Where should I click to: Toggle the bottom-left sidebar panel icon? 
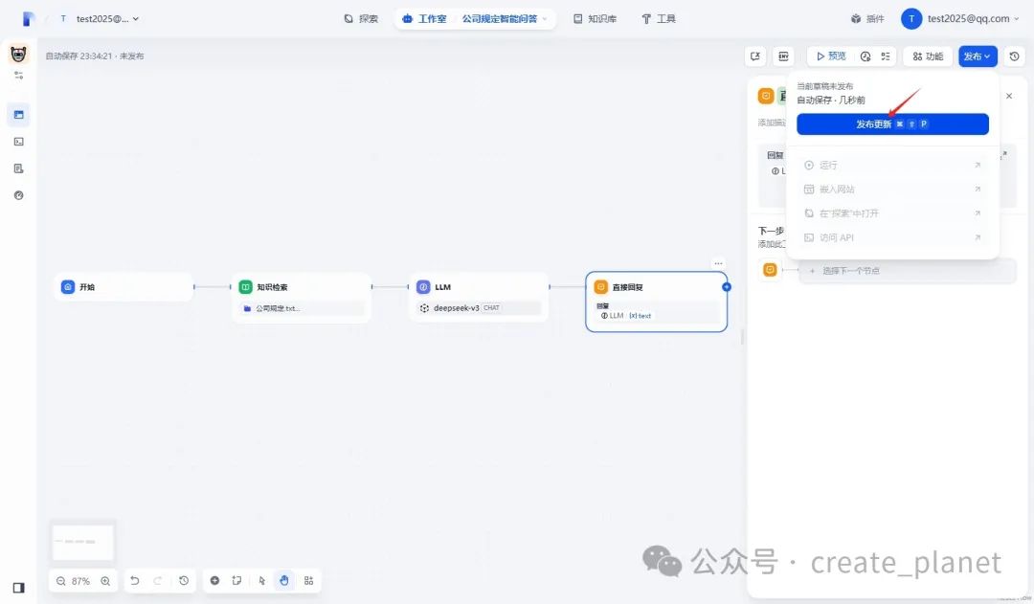(18, 588)
